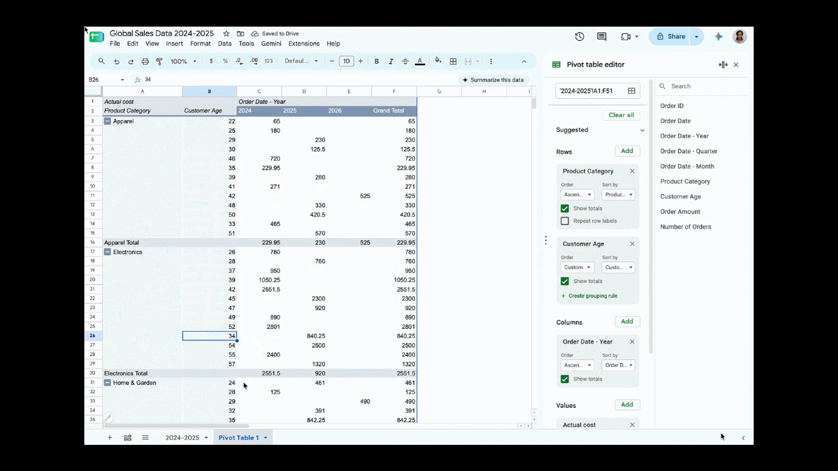This screenshot has width=838, height=471.
Task: Open the comments panel icon
Action: [602, 37]
